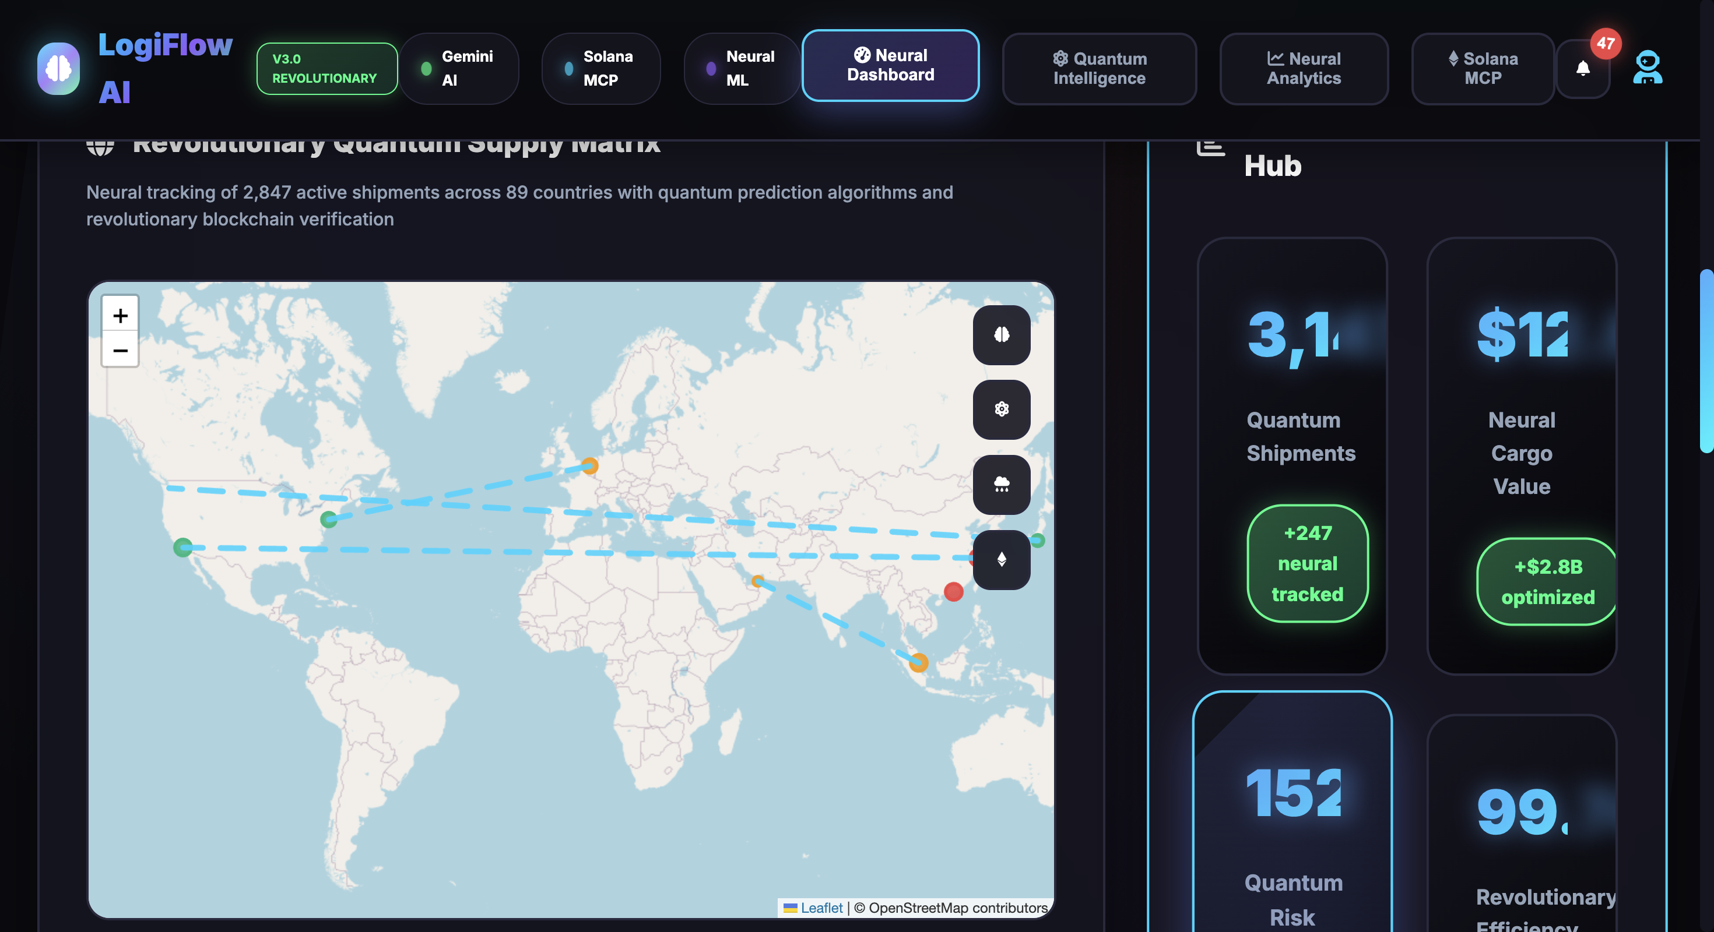This screenshot has height=932, width=1714.
Task: Click the Gemini AI status pill
Action: [x=459, y=69]
